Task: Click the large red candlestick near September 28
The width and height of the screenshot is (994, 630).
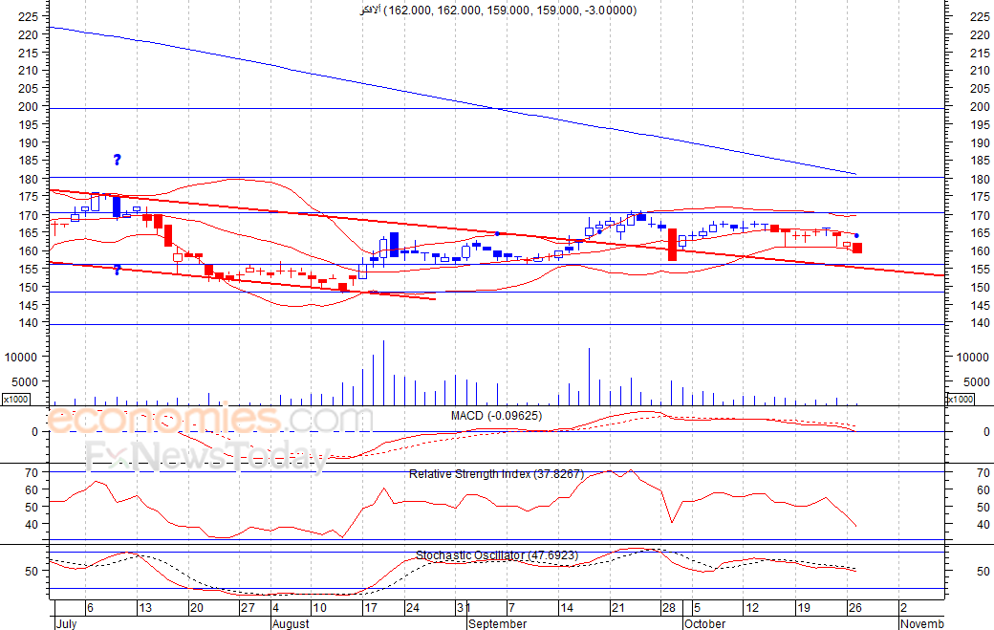Action: click(673, 245)
